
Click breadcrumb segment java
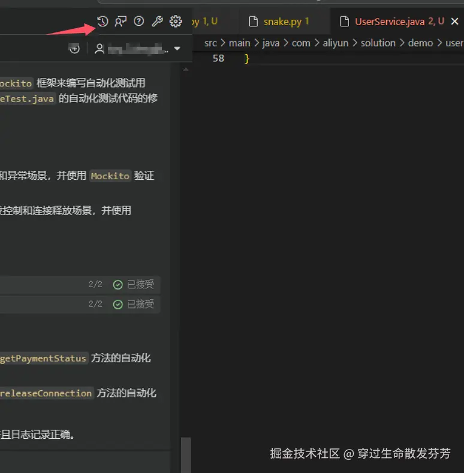tap(271, 43)
